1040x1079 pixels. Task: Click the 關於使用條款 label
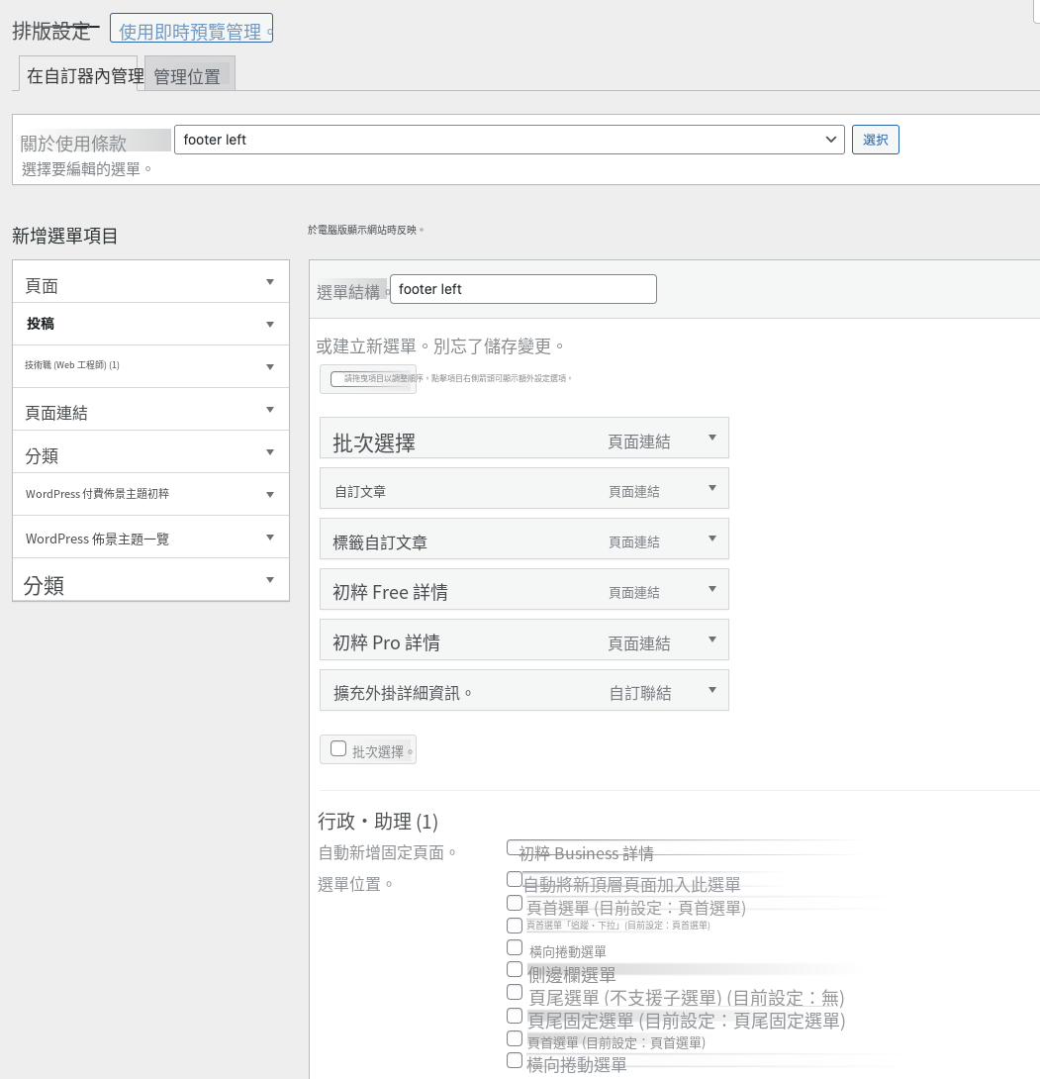click(73, 144)
